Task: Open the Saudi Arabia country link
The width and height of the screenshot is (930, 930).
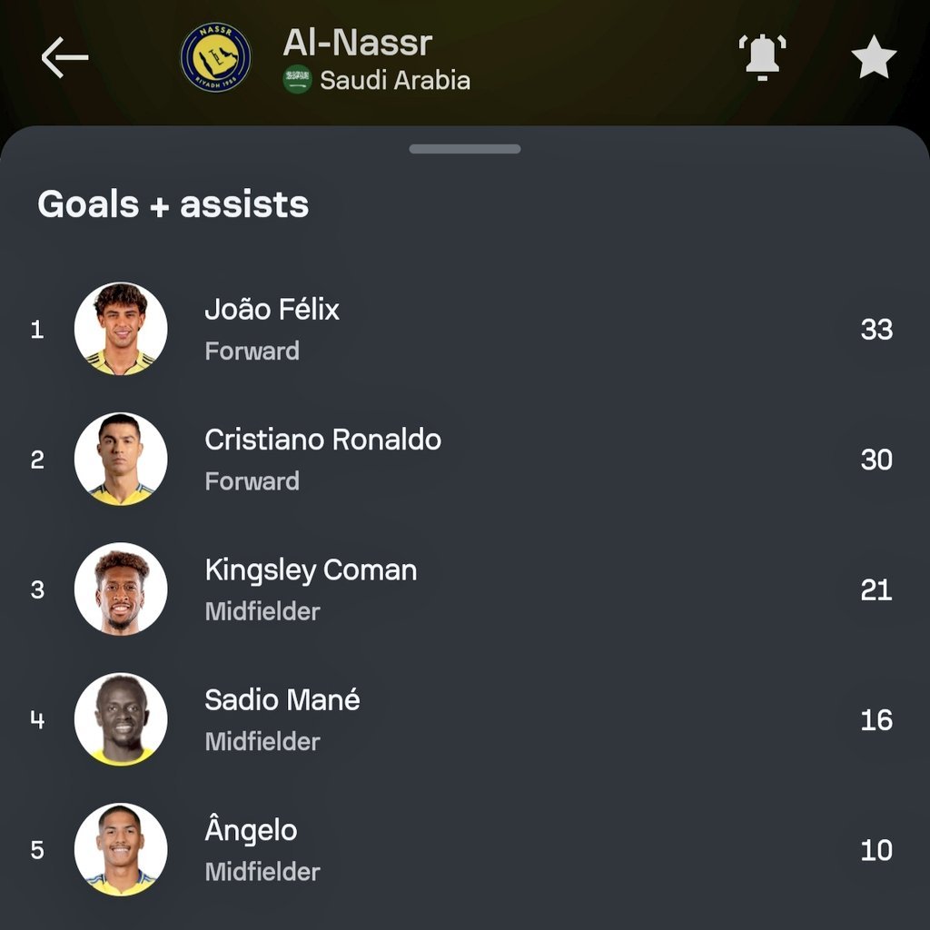Action: 395,80
